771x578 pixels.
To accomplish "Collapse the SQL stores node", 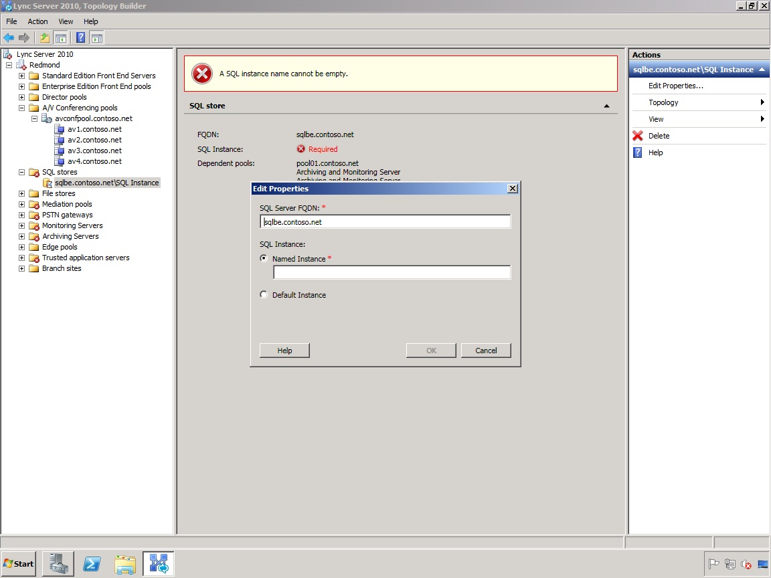I will point(21,172).
